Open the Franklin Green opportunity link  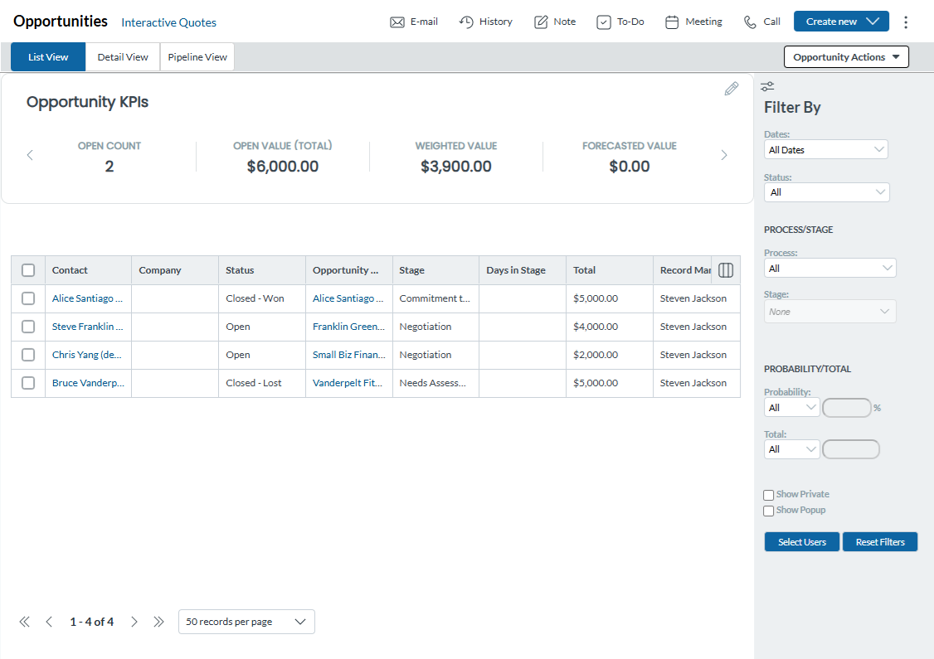point(348,327)
